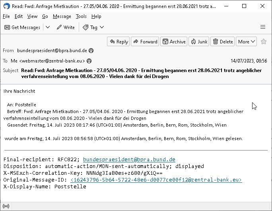This screenshot has width=272, height=211.
Task: Click contact icon next to sender address
Action: click(x=91, y=51)
